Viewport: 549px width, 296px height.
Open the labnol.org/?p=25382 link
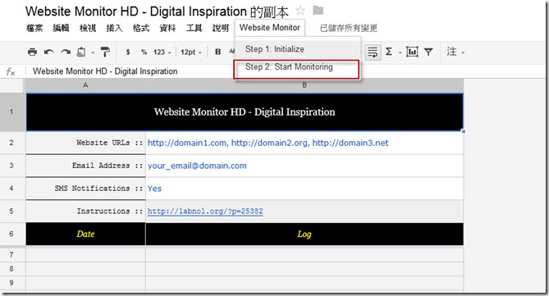(205, 211)
